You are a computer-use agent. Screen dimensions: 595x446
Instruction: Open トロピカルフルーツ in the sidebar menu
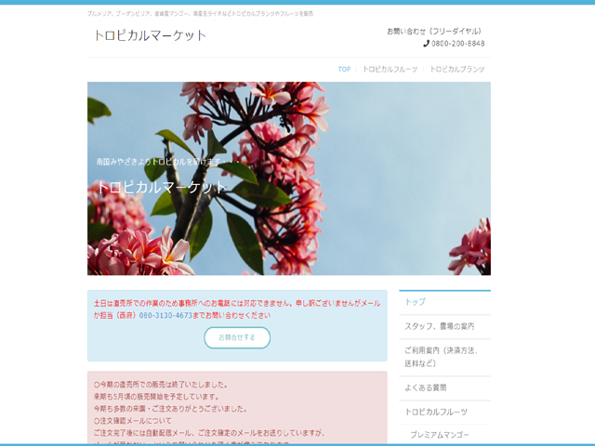444,413
